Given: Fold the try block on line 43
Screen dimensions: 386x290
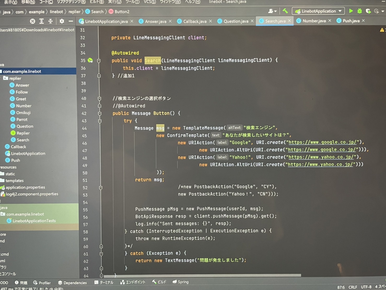Looking at the screenshot, I should point(100,121).
